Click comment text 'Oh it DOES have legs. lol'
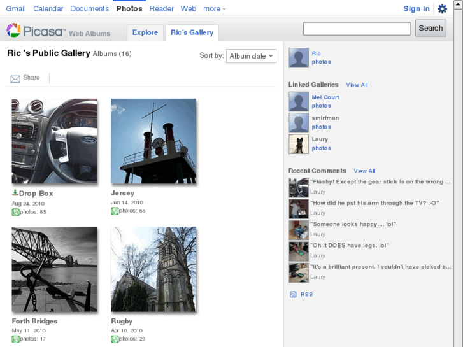This screenshot has height=347, width=463. pyautogui.click(x=349, y=246)
